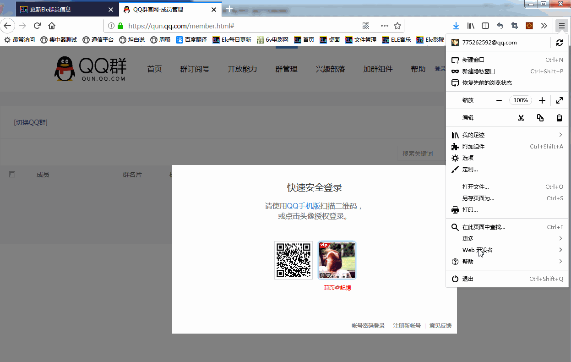Click the undo arrow toolbar icon
This screenshot has height=362, width=571.
pyautogui.click(x=500, y=26)
